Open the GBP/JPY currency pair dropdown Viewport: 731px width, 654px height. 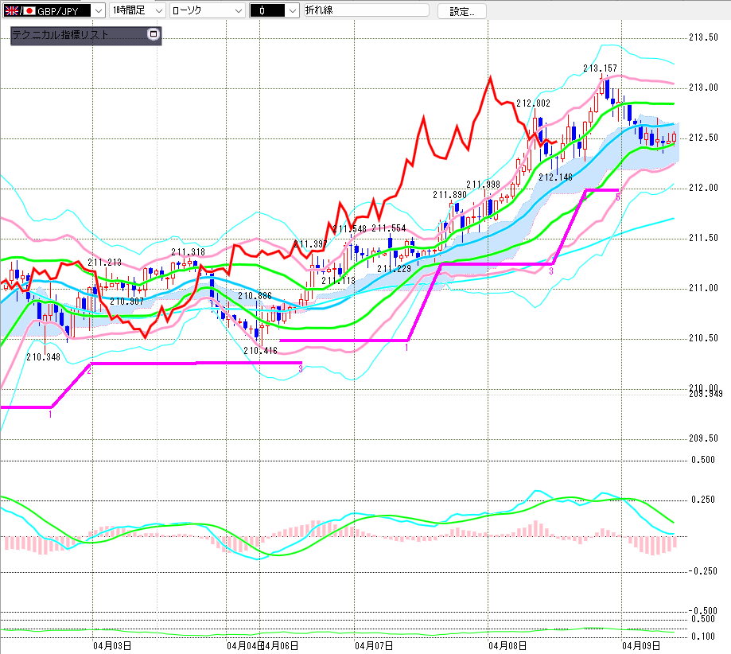point(97,10)
